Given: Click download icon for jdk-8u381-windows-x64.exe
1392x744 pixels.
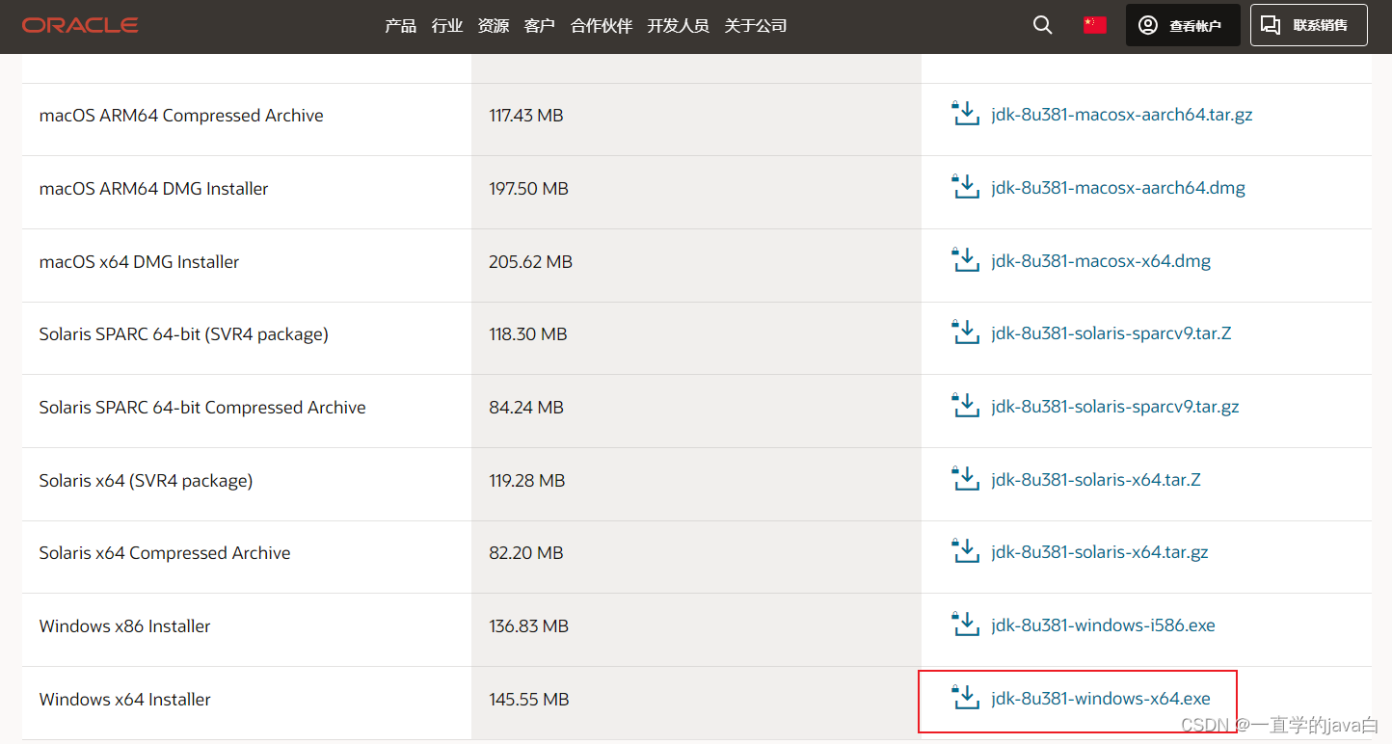Looking at the screenshot, I should tap(965, 698).
